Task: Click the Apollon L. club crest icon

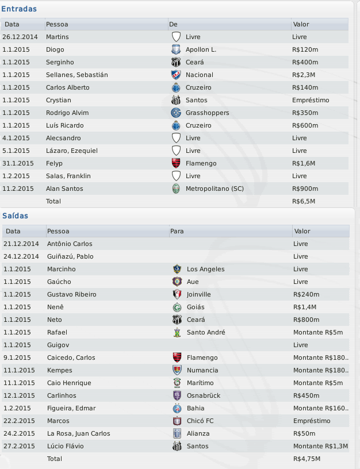Action: click(x=176, y=49)
